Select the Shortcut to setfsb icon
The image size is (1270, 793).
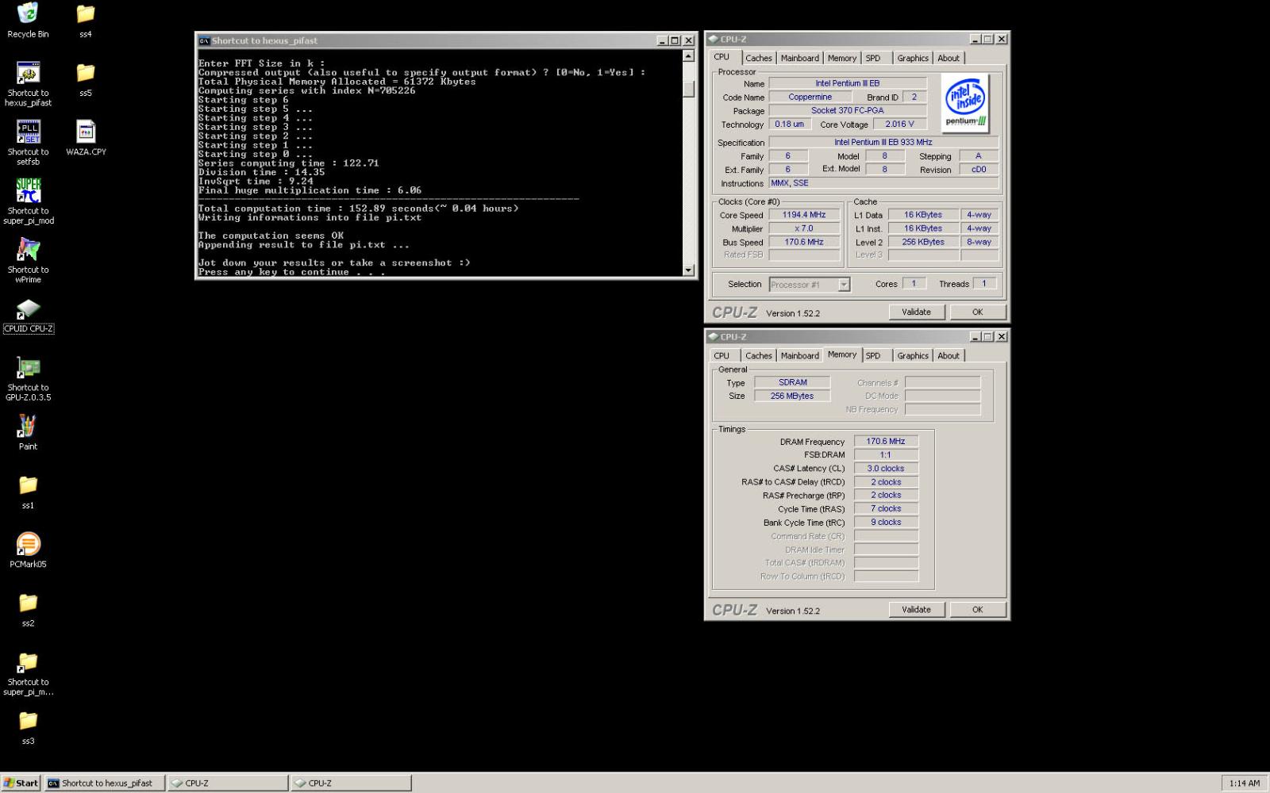click(x=28, y=143)
